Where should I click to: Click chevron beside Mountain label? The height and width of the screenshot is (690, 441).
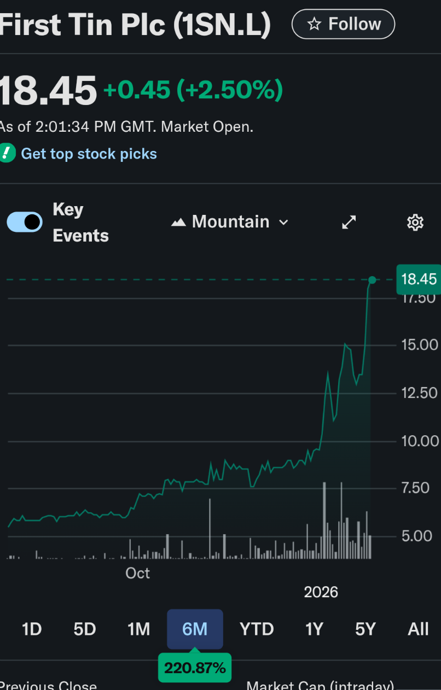pos(283,222)
